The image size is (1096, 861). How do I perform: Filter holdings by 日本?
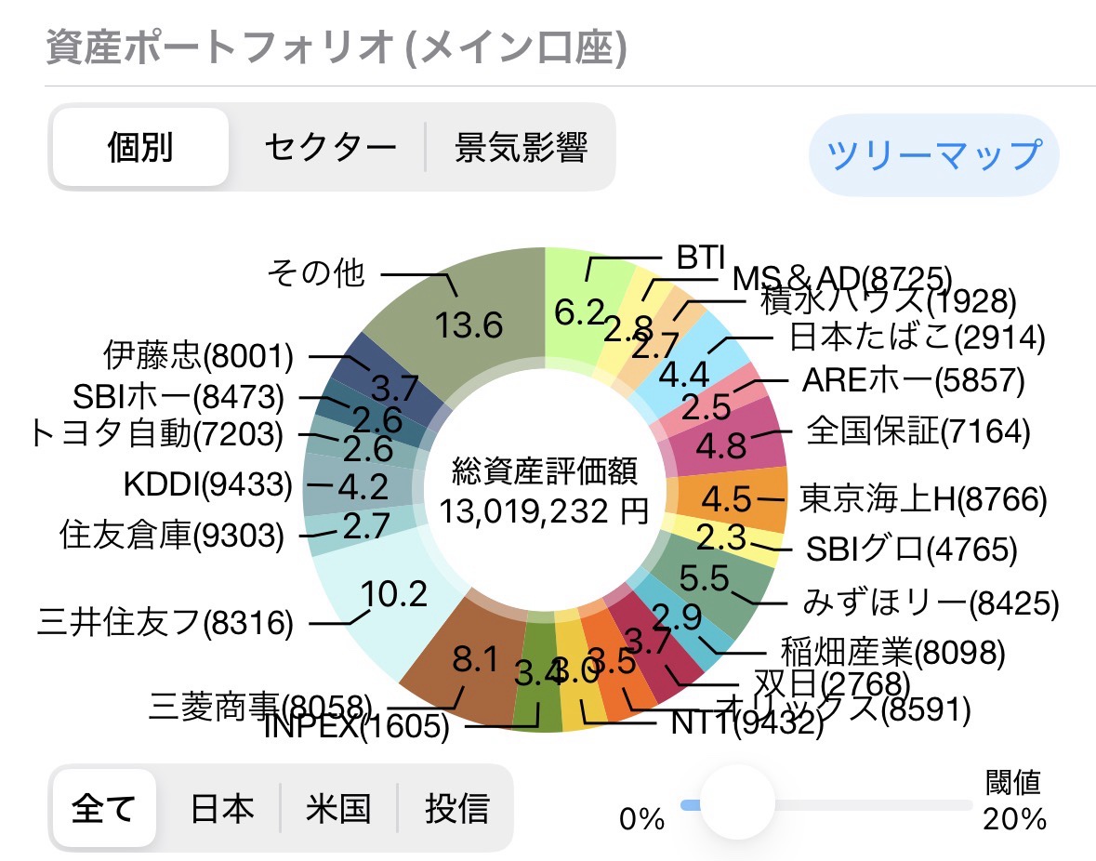click(221, 808)
